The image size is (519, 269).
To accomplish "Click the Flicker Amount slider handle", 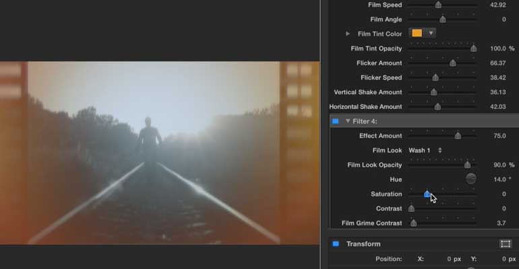I will pyautogui.click(x=453, y=63).
